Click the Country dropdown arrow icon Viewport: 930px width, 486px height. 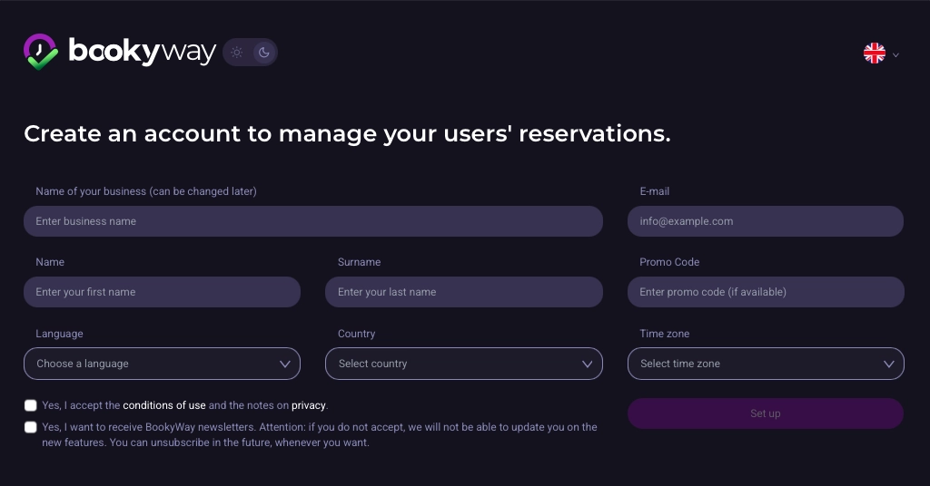(588, 364)
